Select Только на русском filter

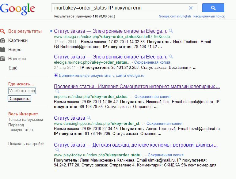click(x=25, y=119)
